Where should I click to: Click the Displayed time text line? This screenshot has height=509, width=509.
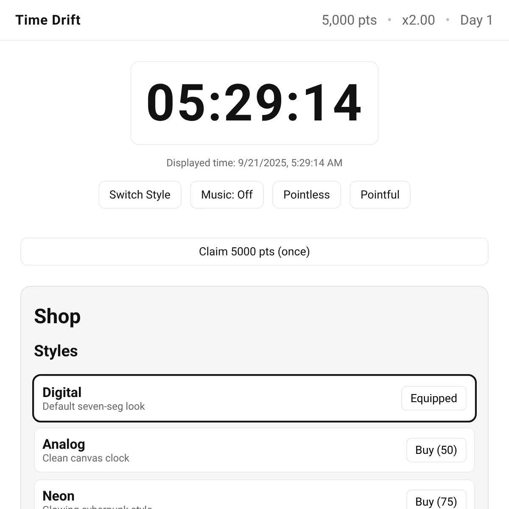[255, 163]
